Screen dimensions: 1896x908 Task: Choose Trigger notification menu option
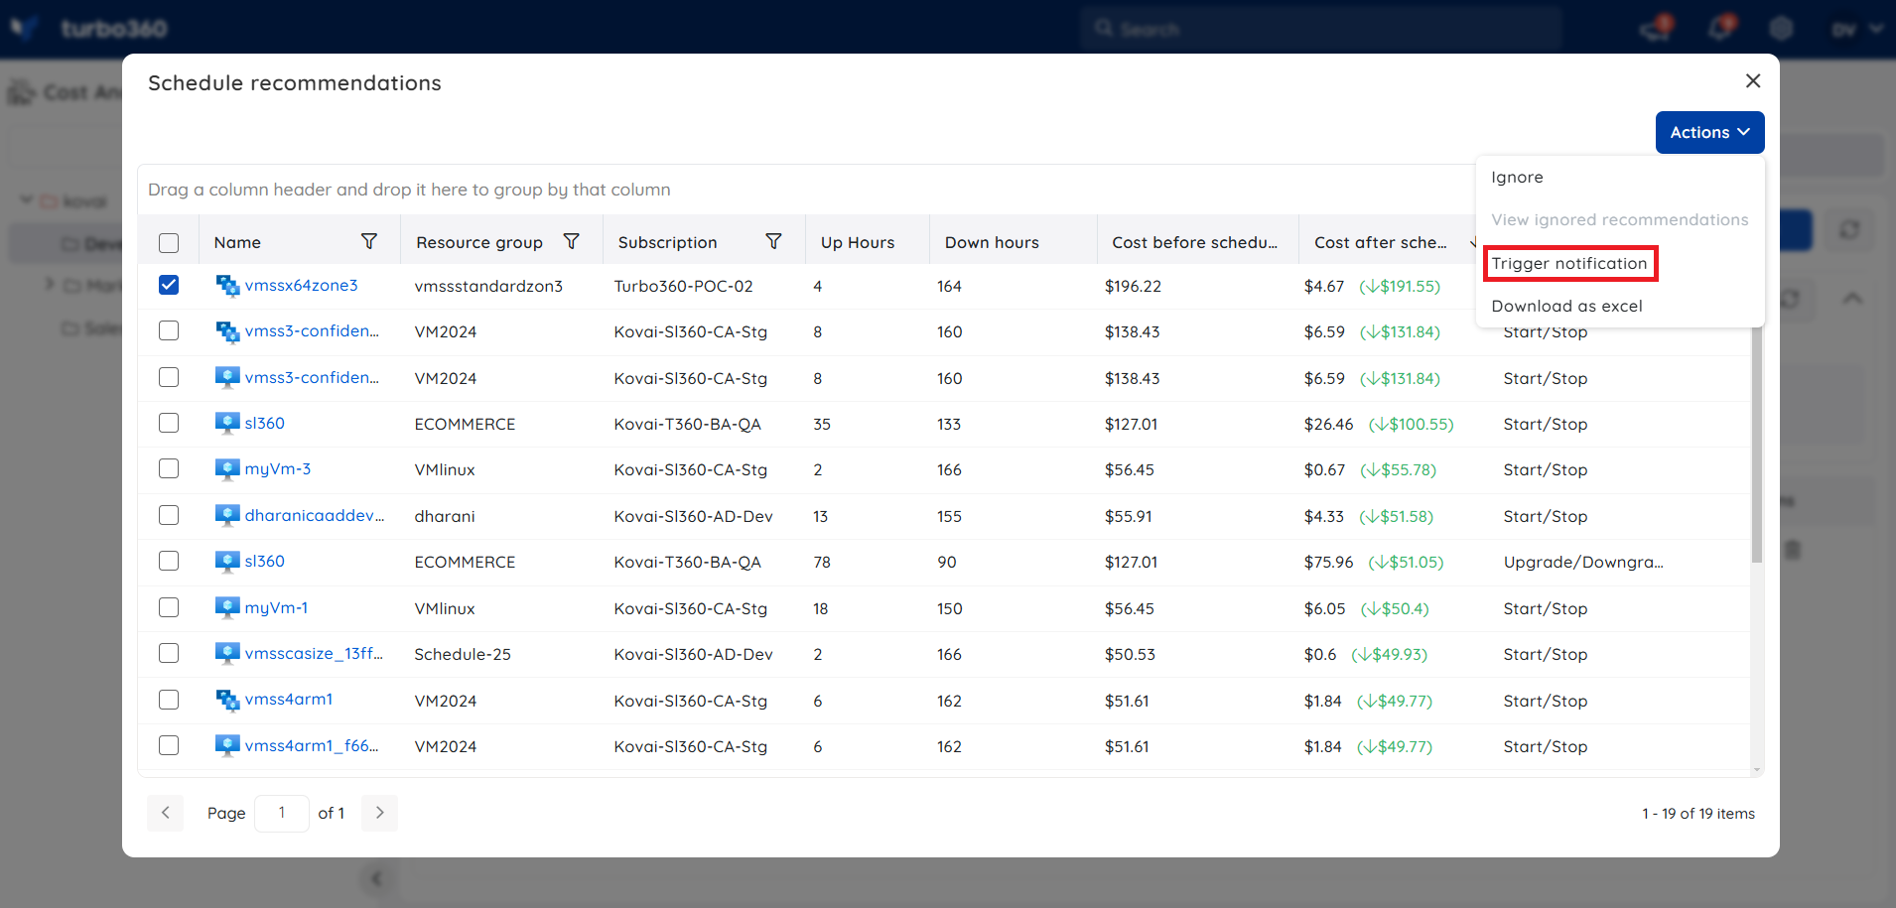pyautogui.click(x=1568, y=263)
